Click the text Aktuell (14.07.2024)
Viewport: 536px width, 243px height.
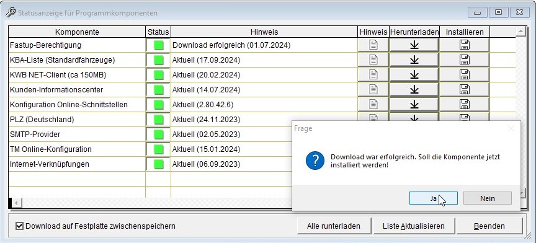[x=206, y=90]
